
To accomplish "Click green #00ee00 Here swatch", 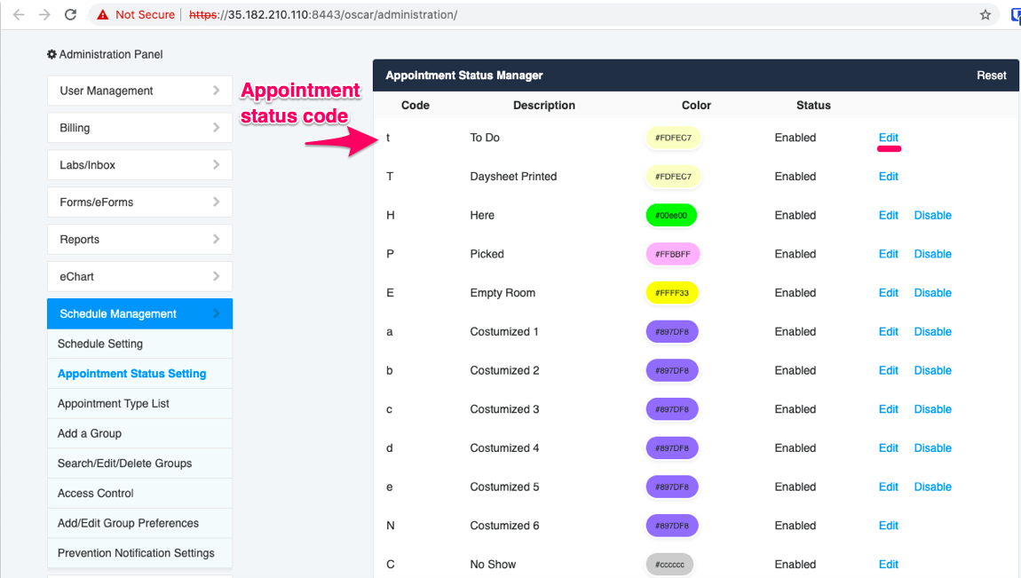I will 671,216.
